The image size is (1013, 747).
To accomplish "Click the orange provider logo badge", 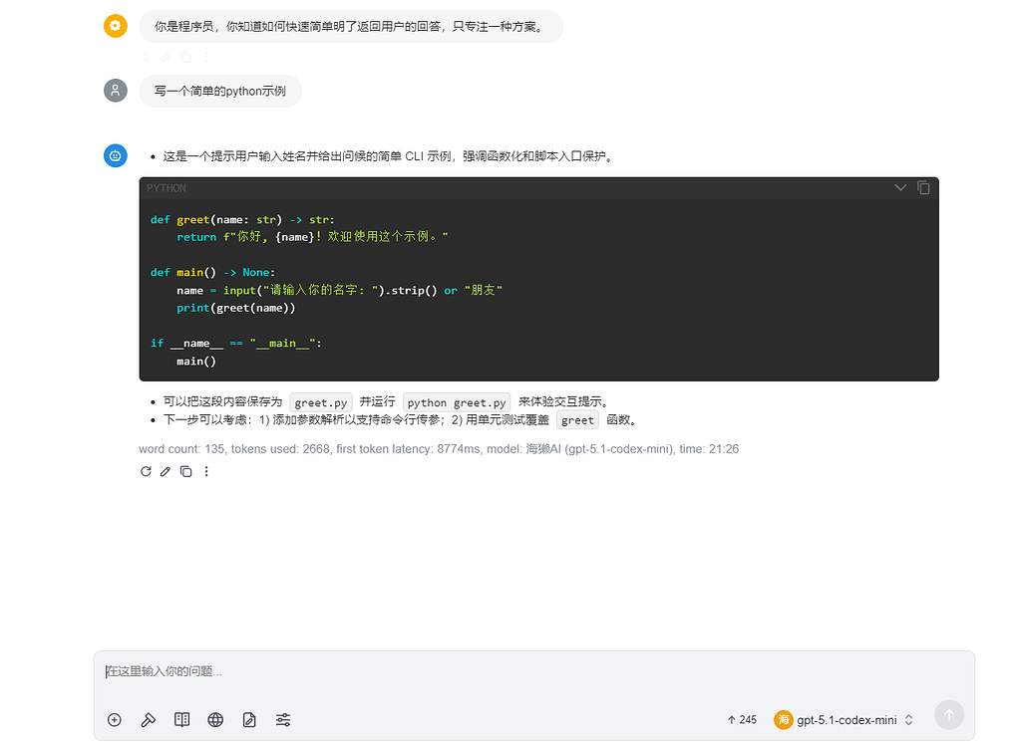I will (783, 720).
